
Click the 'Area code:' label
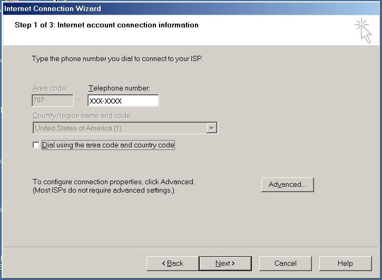click(50, 88)
